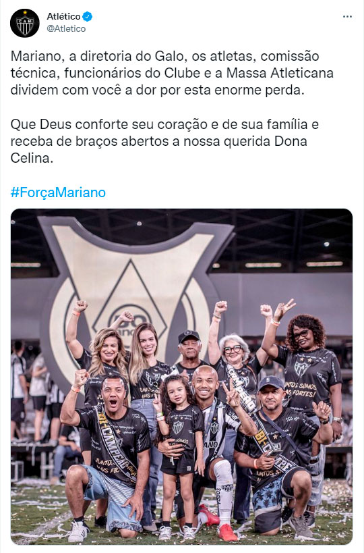Click the paragraph starting with "Mariano, a diretoria"

pos(172,73)
